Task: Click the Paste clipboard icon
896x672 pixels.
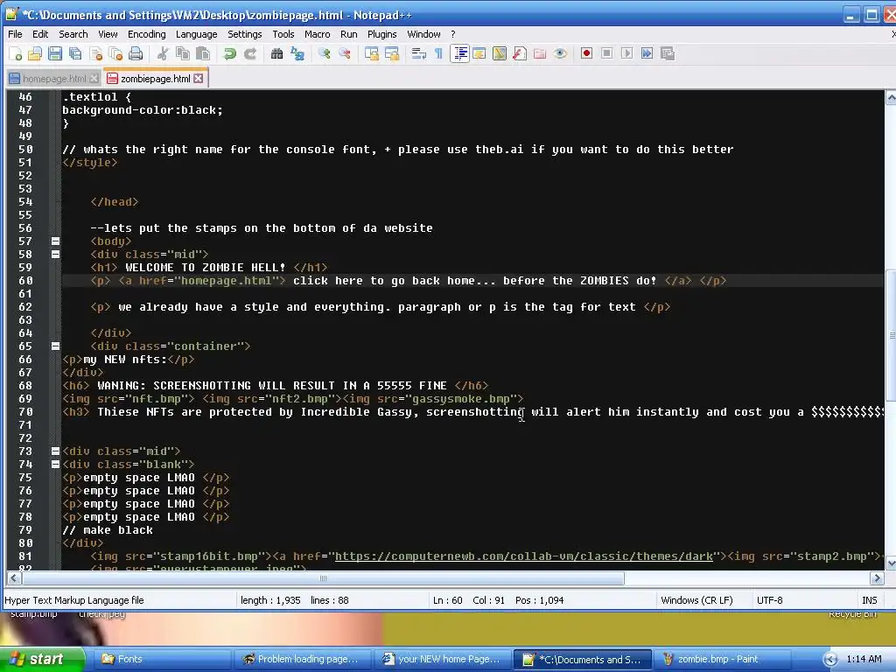Action: click(203, 53)
